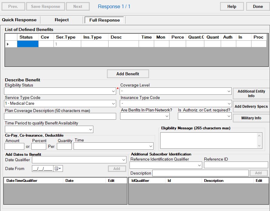Click Eligibility Message scrollbar up arrow
The image size is (270, 211).
(259, 136)
